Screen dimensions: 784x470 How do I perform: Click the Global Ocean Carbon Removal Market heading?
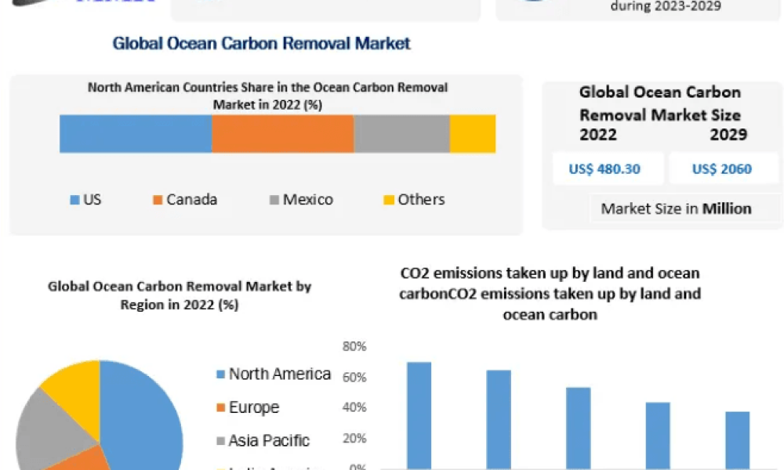click(261, 43)
